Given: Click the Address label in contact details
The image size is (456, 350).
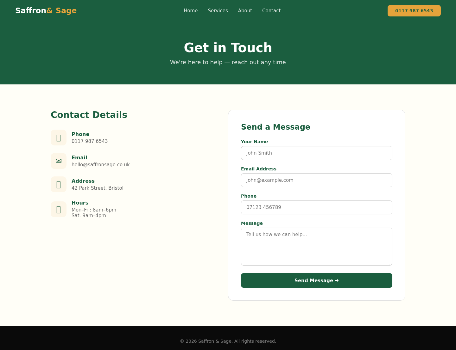Looking at the screenshot, I should click(83, 181).
